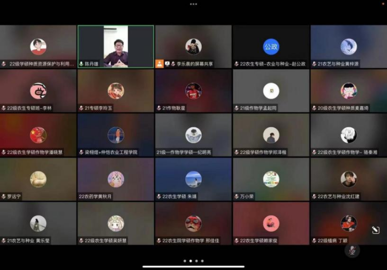
Task: Click the three-dot menu at top
Action: (193, 4)
